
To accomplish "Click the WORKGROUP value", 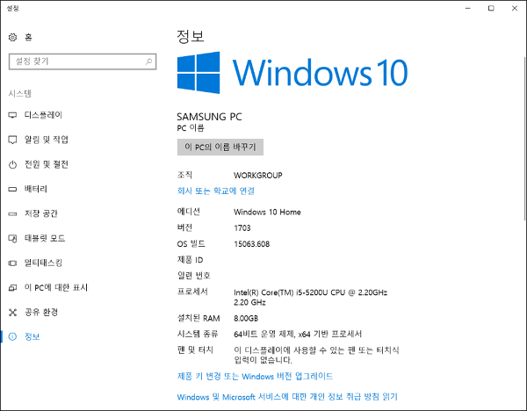I will (257, 175).
